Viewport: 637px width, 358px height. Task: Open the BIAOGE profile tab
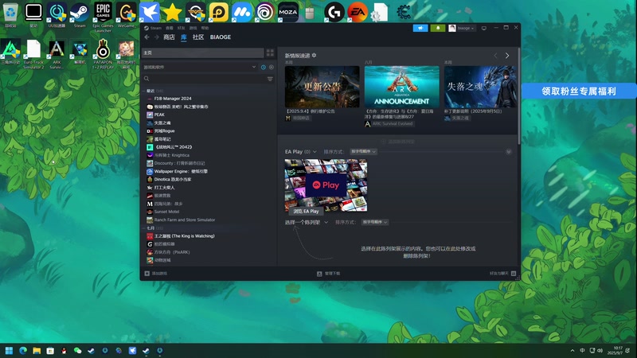221,37
